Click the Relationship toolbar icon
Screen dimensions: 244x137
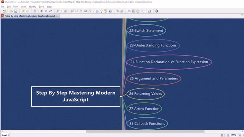50,11
